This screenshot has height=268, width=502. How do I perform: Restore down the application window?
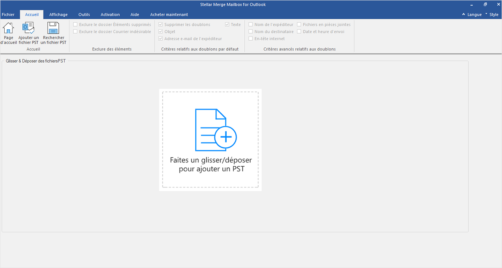pyautogui.click(x=485, y=5)
